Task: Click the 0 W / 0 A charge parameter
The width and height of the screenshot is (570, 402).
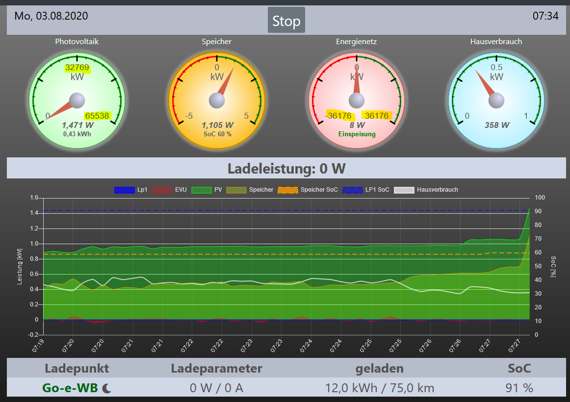Action: 216,388
